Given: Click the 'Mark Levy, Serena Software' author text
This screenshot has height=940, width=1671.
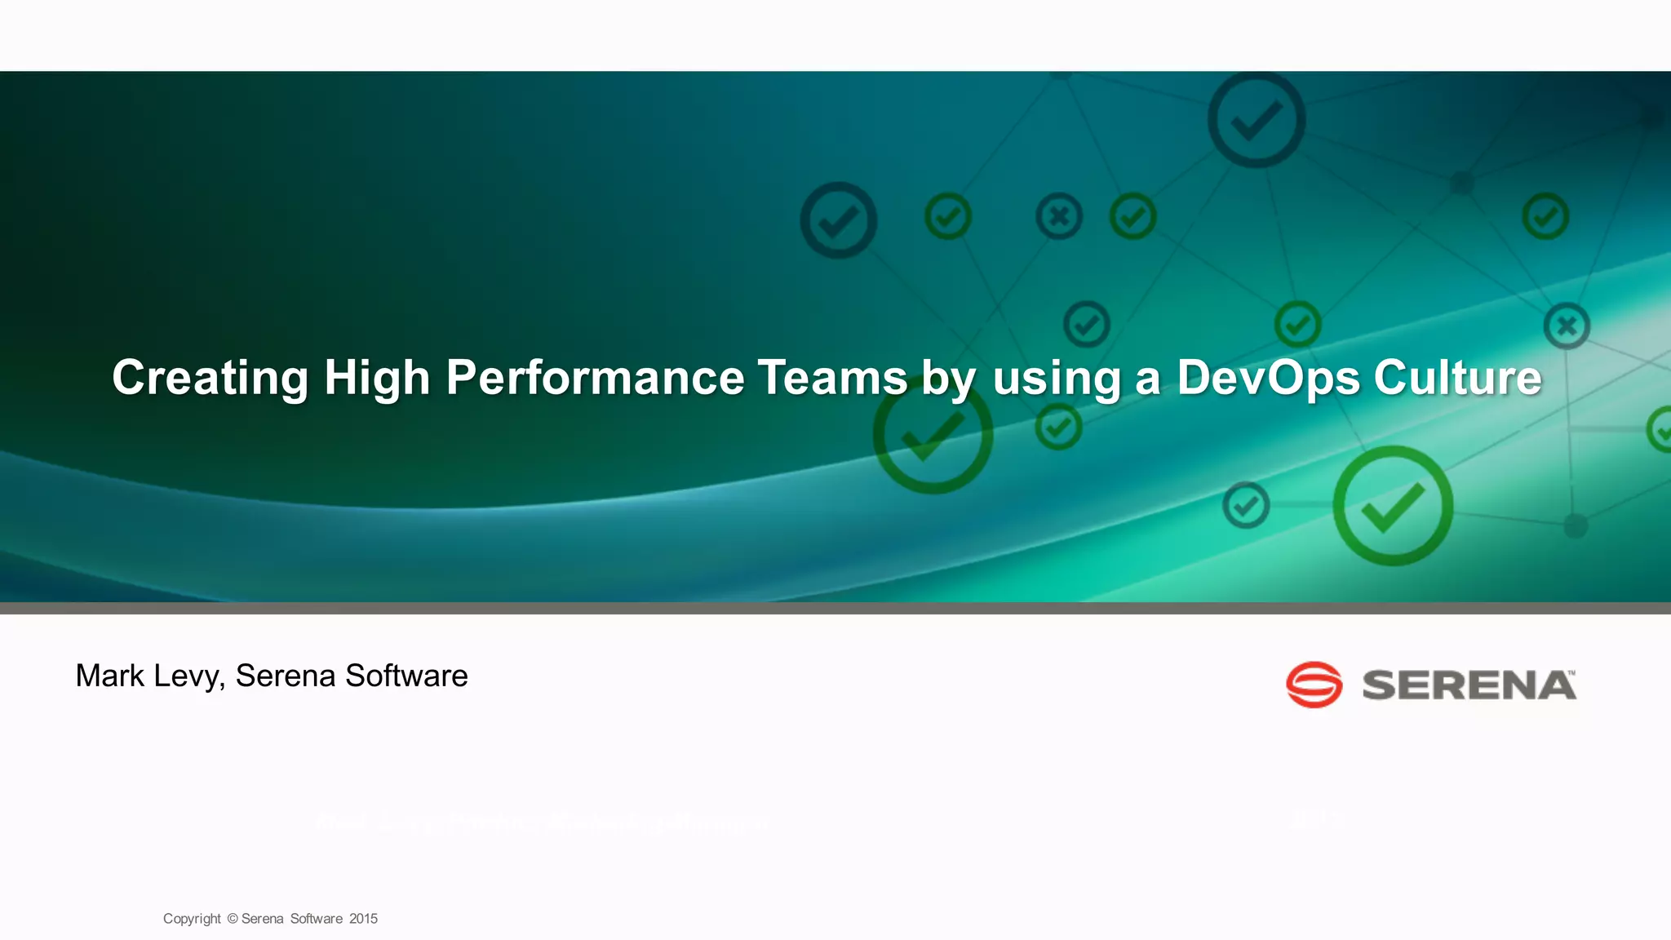Looking at the screenshot, I should tap(272, 676).
